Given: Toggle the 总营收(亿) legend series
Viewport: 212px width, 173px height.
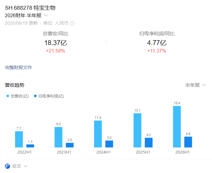Looking at the screenshot, I should coord(18,96).
